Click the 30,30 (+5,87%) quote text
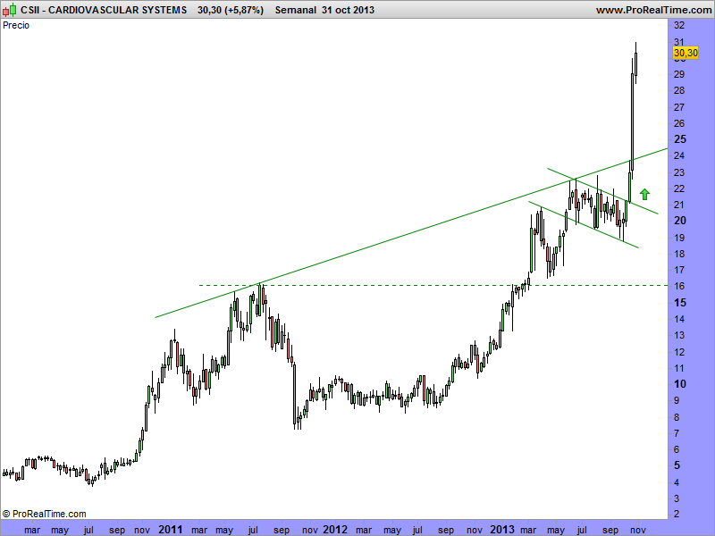Viewport: 715px width, 536px height. [x=231, y=10]
